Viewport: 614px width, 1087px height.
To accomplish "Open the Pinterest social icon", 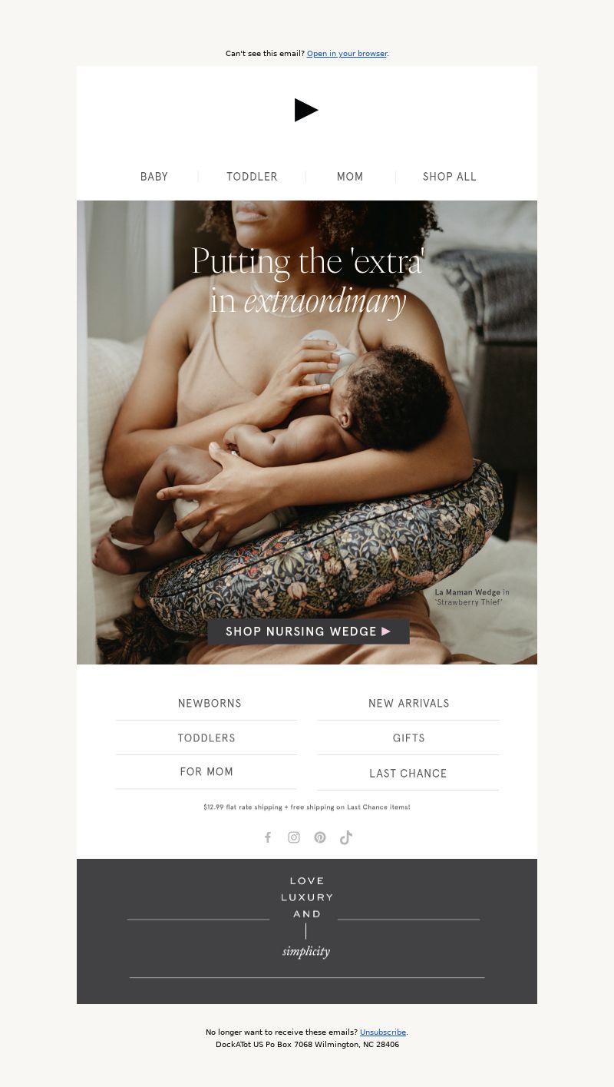I will coord(320,837).
